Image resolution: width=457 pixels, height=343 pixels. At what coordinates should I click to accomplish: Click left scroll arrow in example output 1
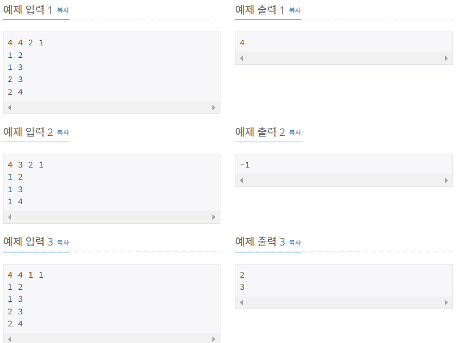click(x=241, y=59)
